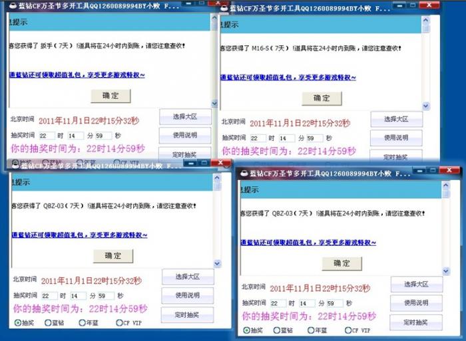Screen dimensions: 466x341
Task: Click scroll-down arrow in bottom-right QBZ-03 window
Action: pos(445,271)
